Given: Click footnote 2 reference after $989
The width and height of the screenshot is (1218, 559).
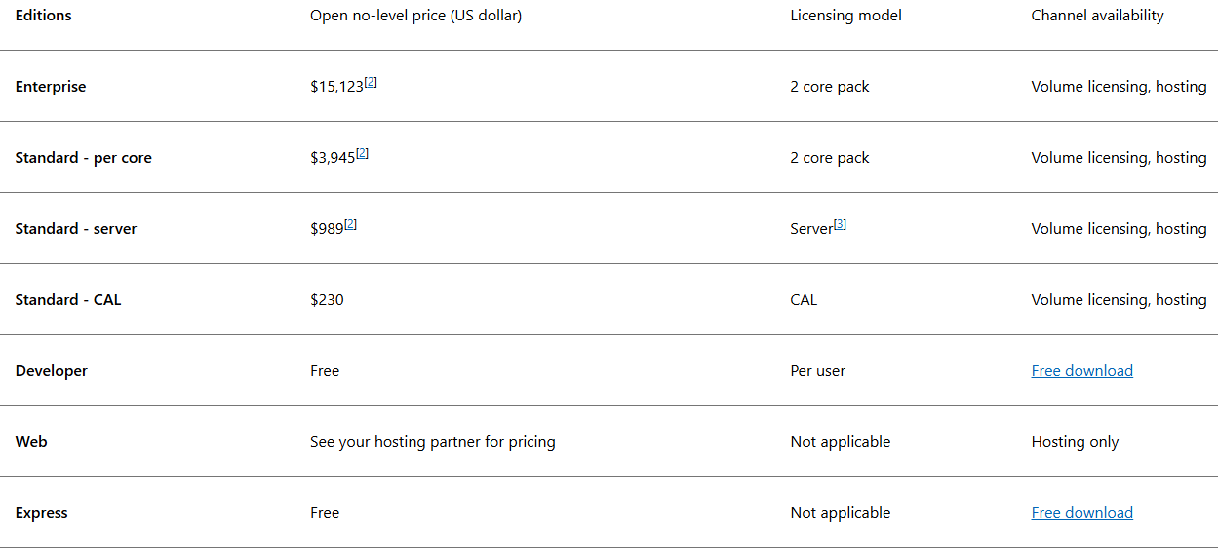Looking at the screenshot, I should click(351, 225).
